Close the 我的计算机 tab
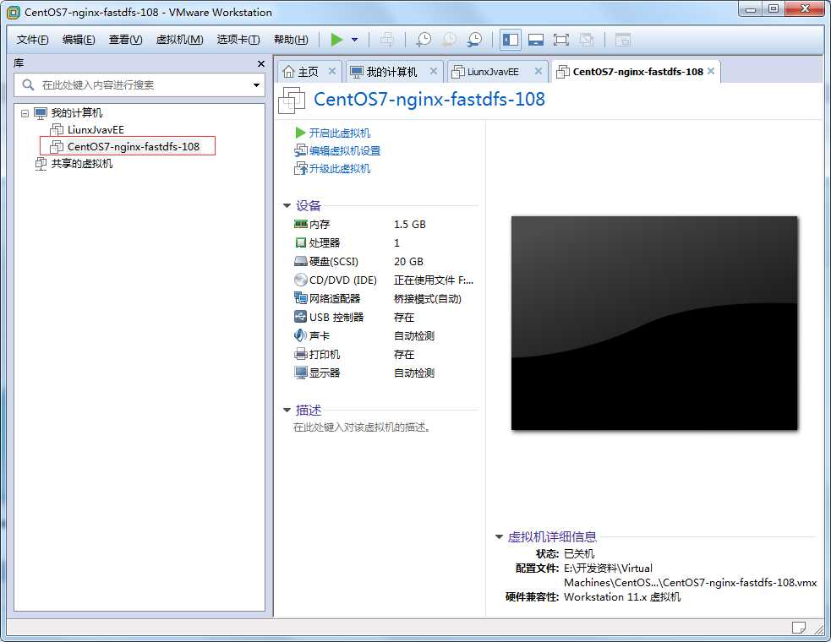Screen dimensions: 831x642 (x=434, y=71)
